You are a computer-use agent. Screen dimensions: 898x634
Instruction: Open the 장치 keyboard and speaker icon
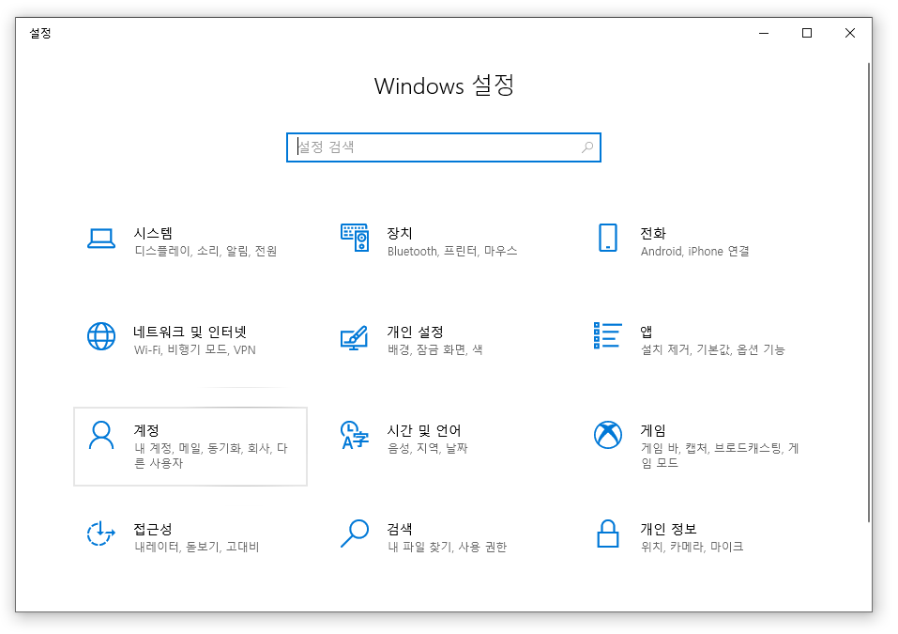(x=355, y=238)
